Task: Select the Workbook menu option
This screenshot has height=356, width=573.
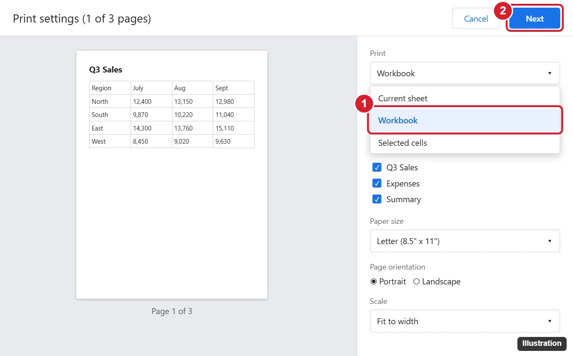Action: coord(465,120)
